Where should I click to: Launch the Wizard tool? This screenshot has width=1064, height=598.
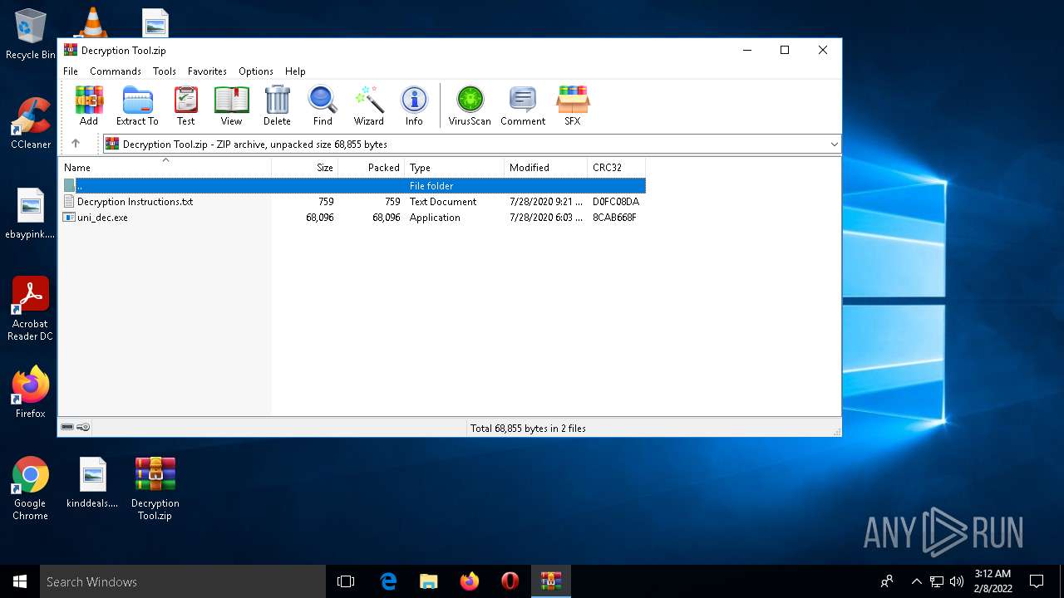[x=369, y=105]
